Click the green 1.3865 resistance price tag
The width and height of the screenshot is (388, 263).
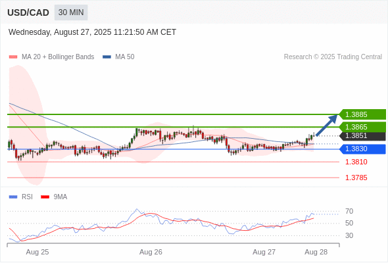coord(362,127)
